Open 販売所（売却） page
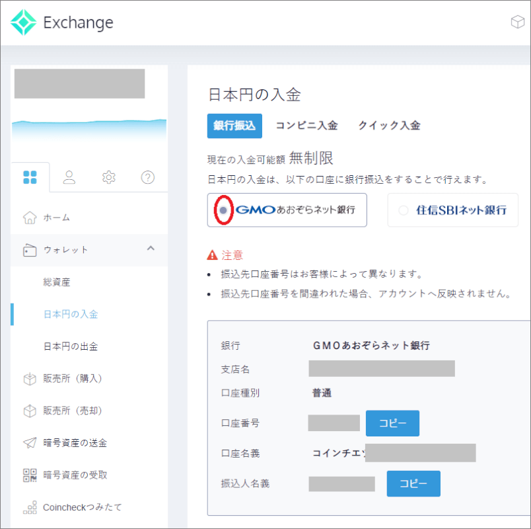The image size is (531, 529). pos(73,411)
